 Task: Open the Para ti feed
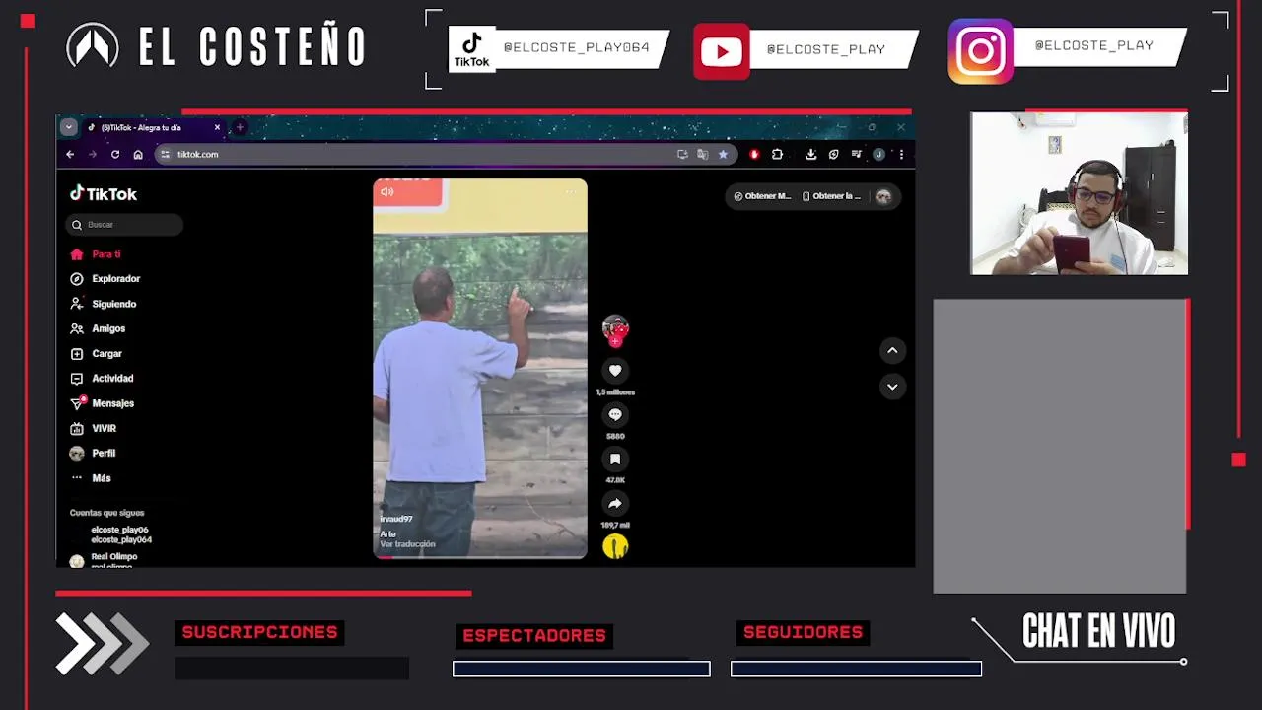tap(96, 254)
